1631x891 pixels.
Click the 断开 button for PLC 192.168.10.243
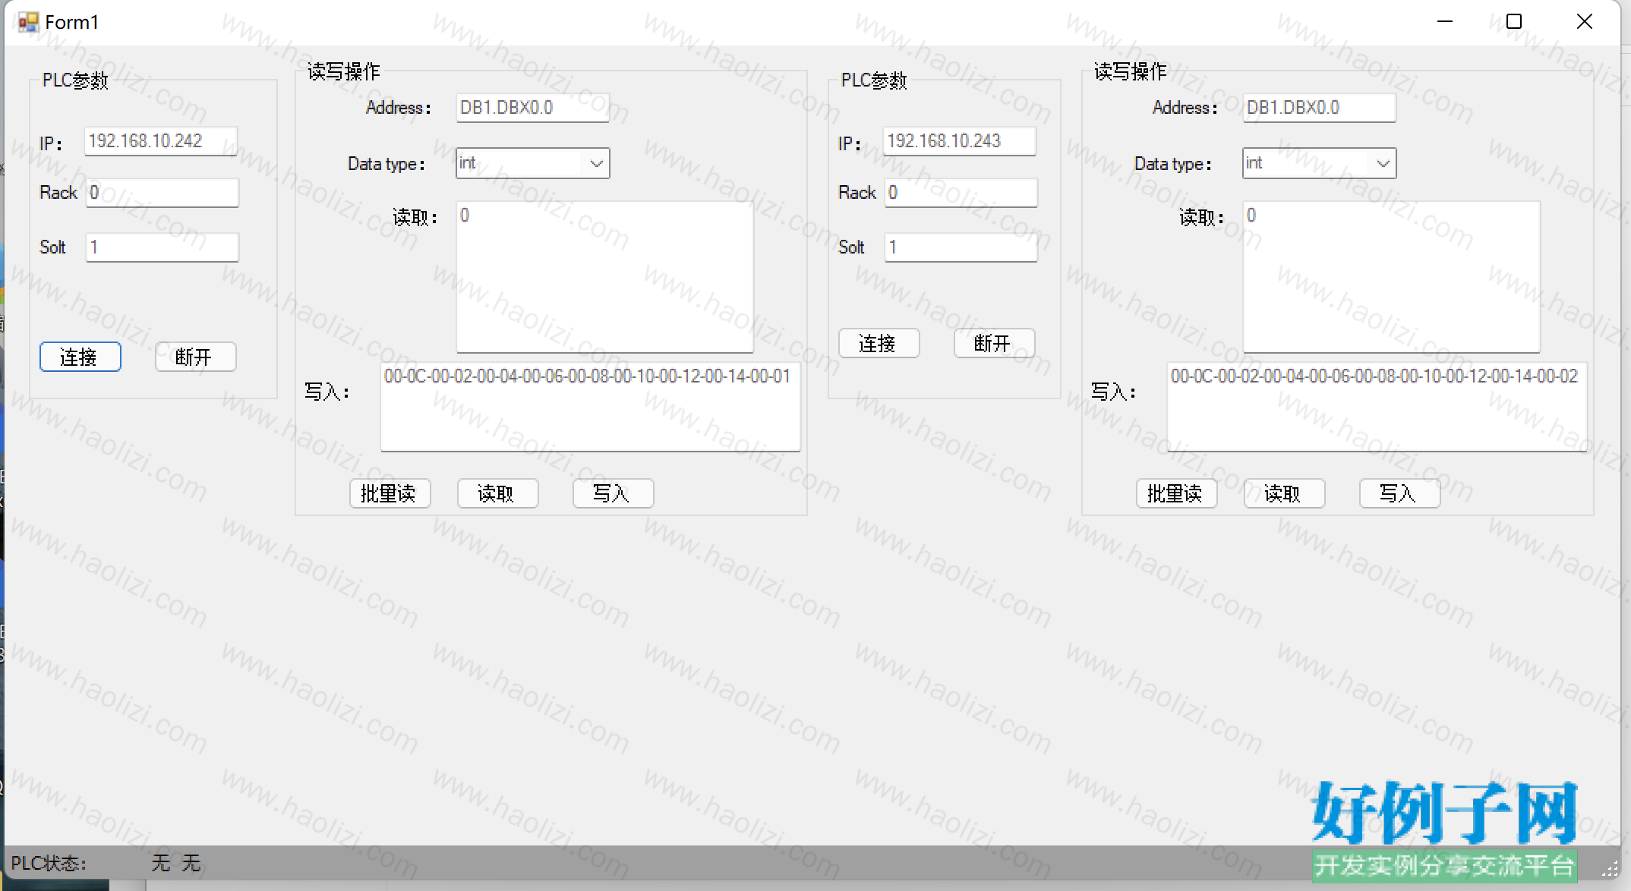click(994, 343)
